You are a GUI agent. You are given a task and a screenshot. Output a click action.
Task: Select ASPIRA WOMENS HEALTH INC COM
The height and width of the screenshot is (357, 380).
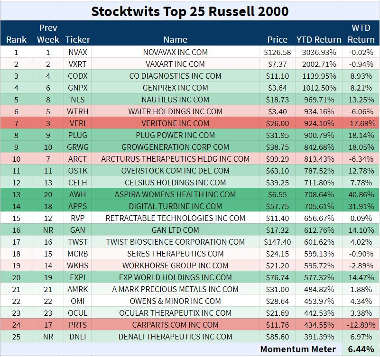pos(175,194)
